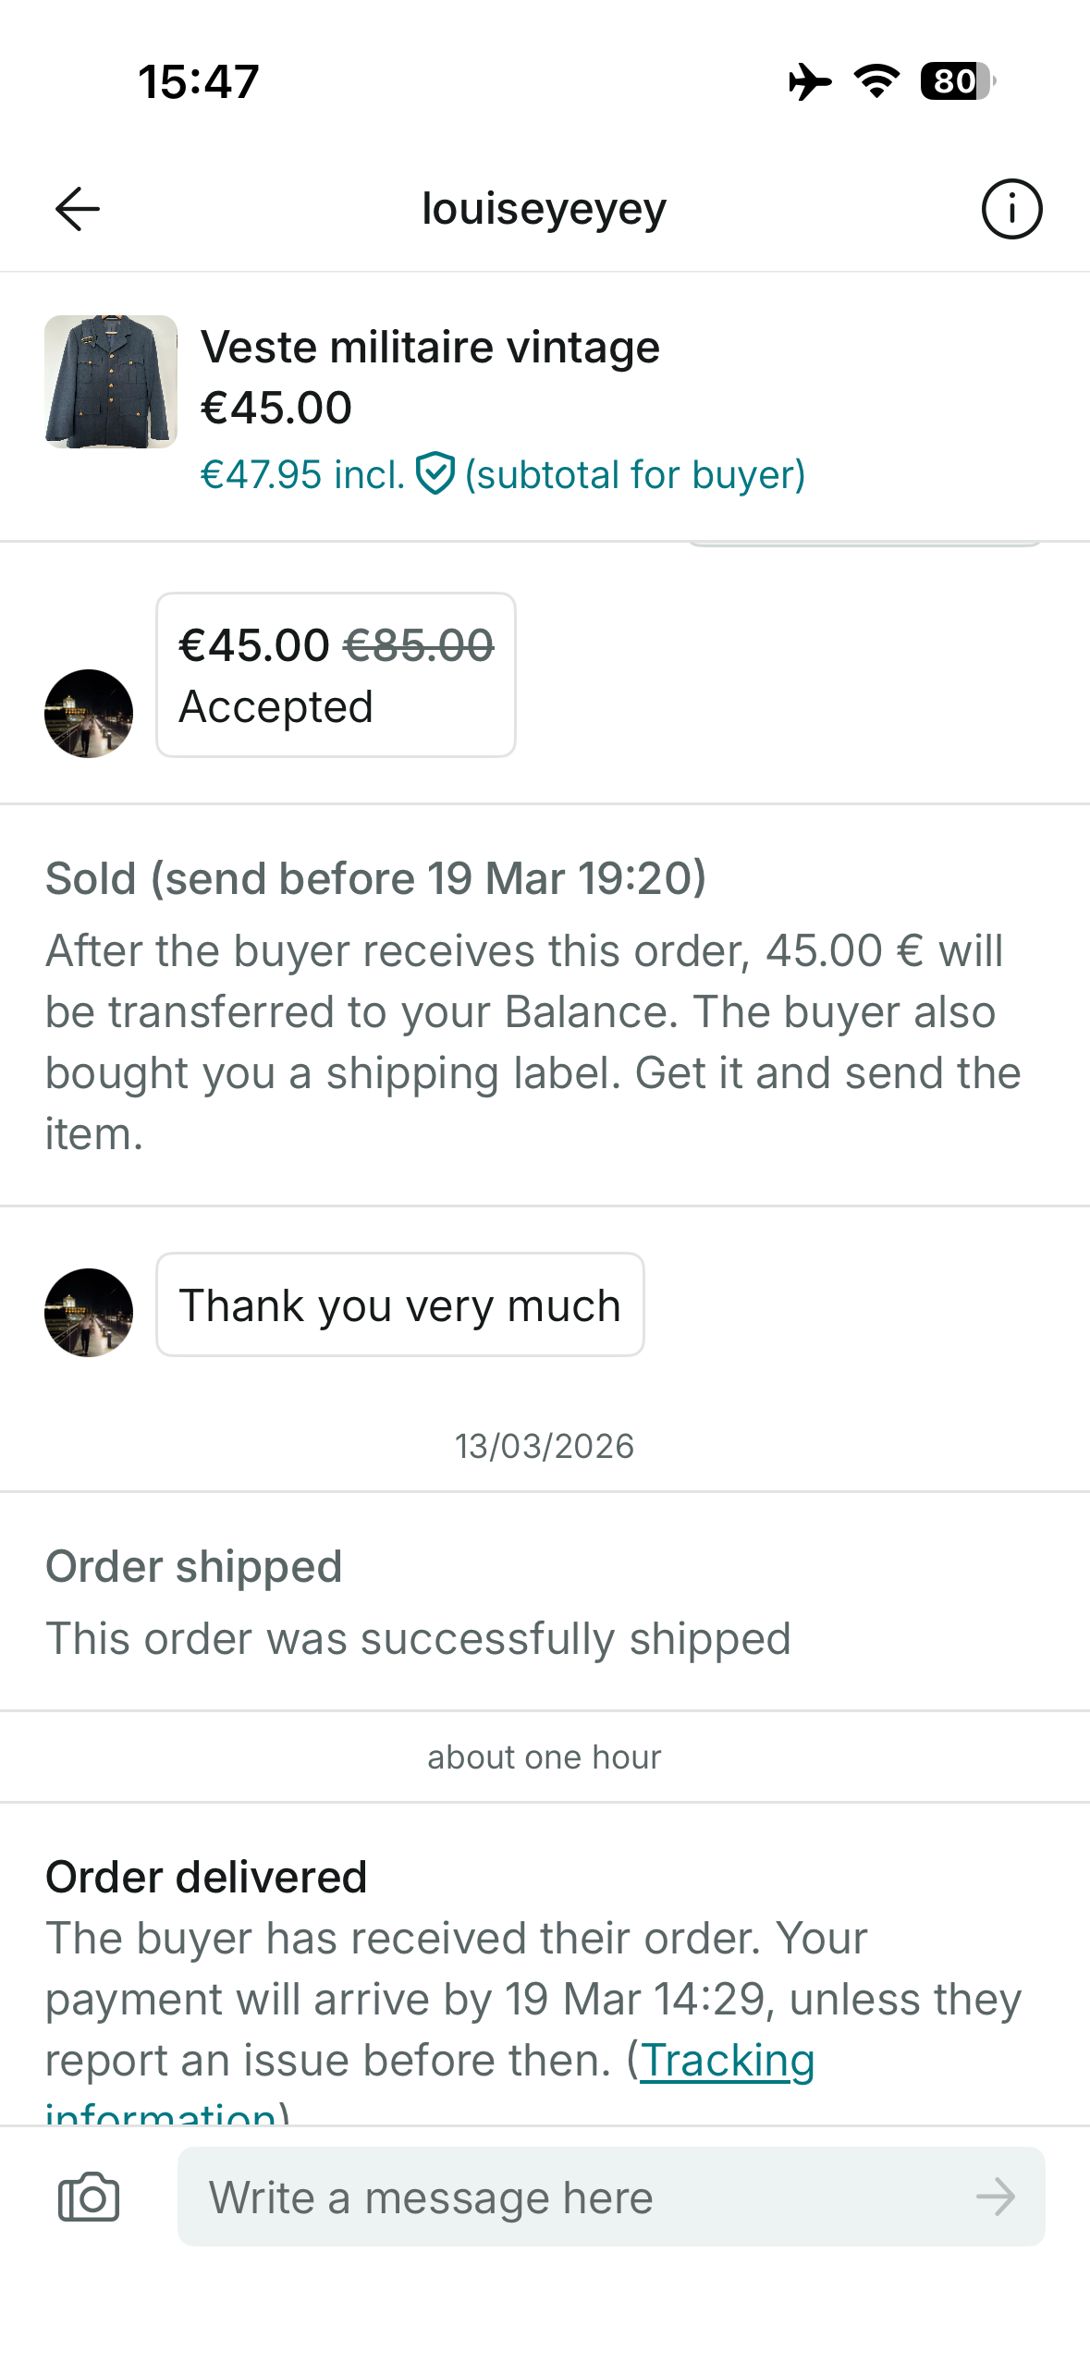
Task: Tap the camera icon to attach photo
Action: point(89,2197)
